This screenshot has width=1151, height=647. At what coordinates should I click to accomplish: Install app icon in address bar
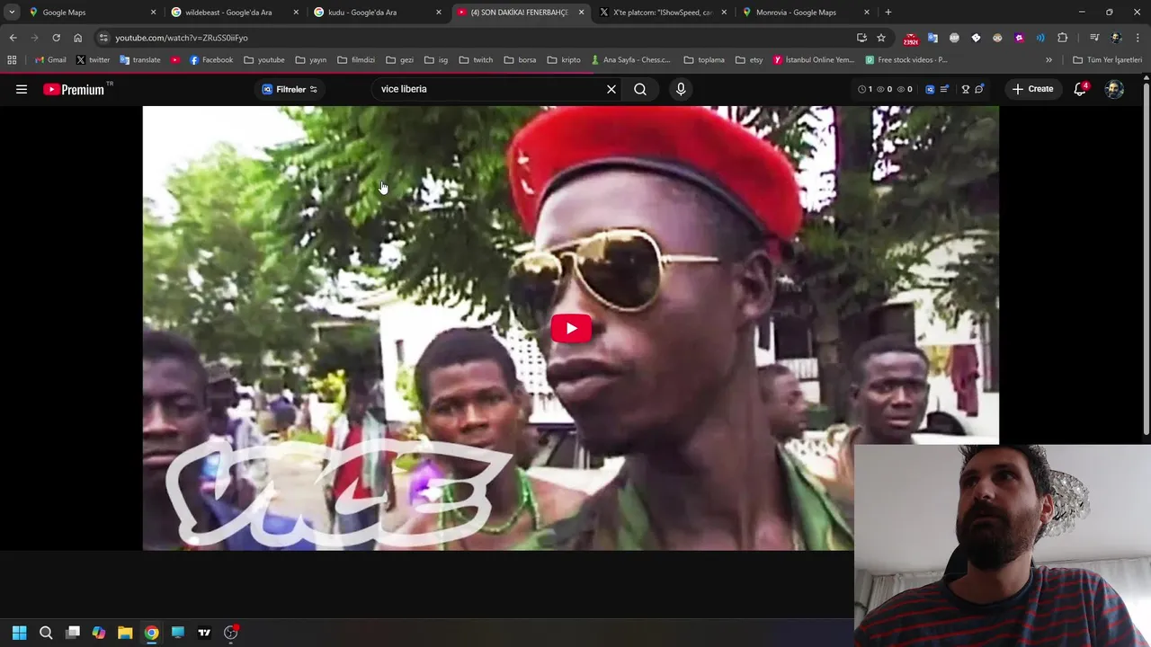click(x=861, y=38)
